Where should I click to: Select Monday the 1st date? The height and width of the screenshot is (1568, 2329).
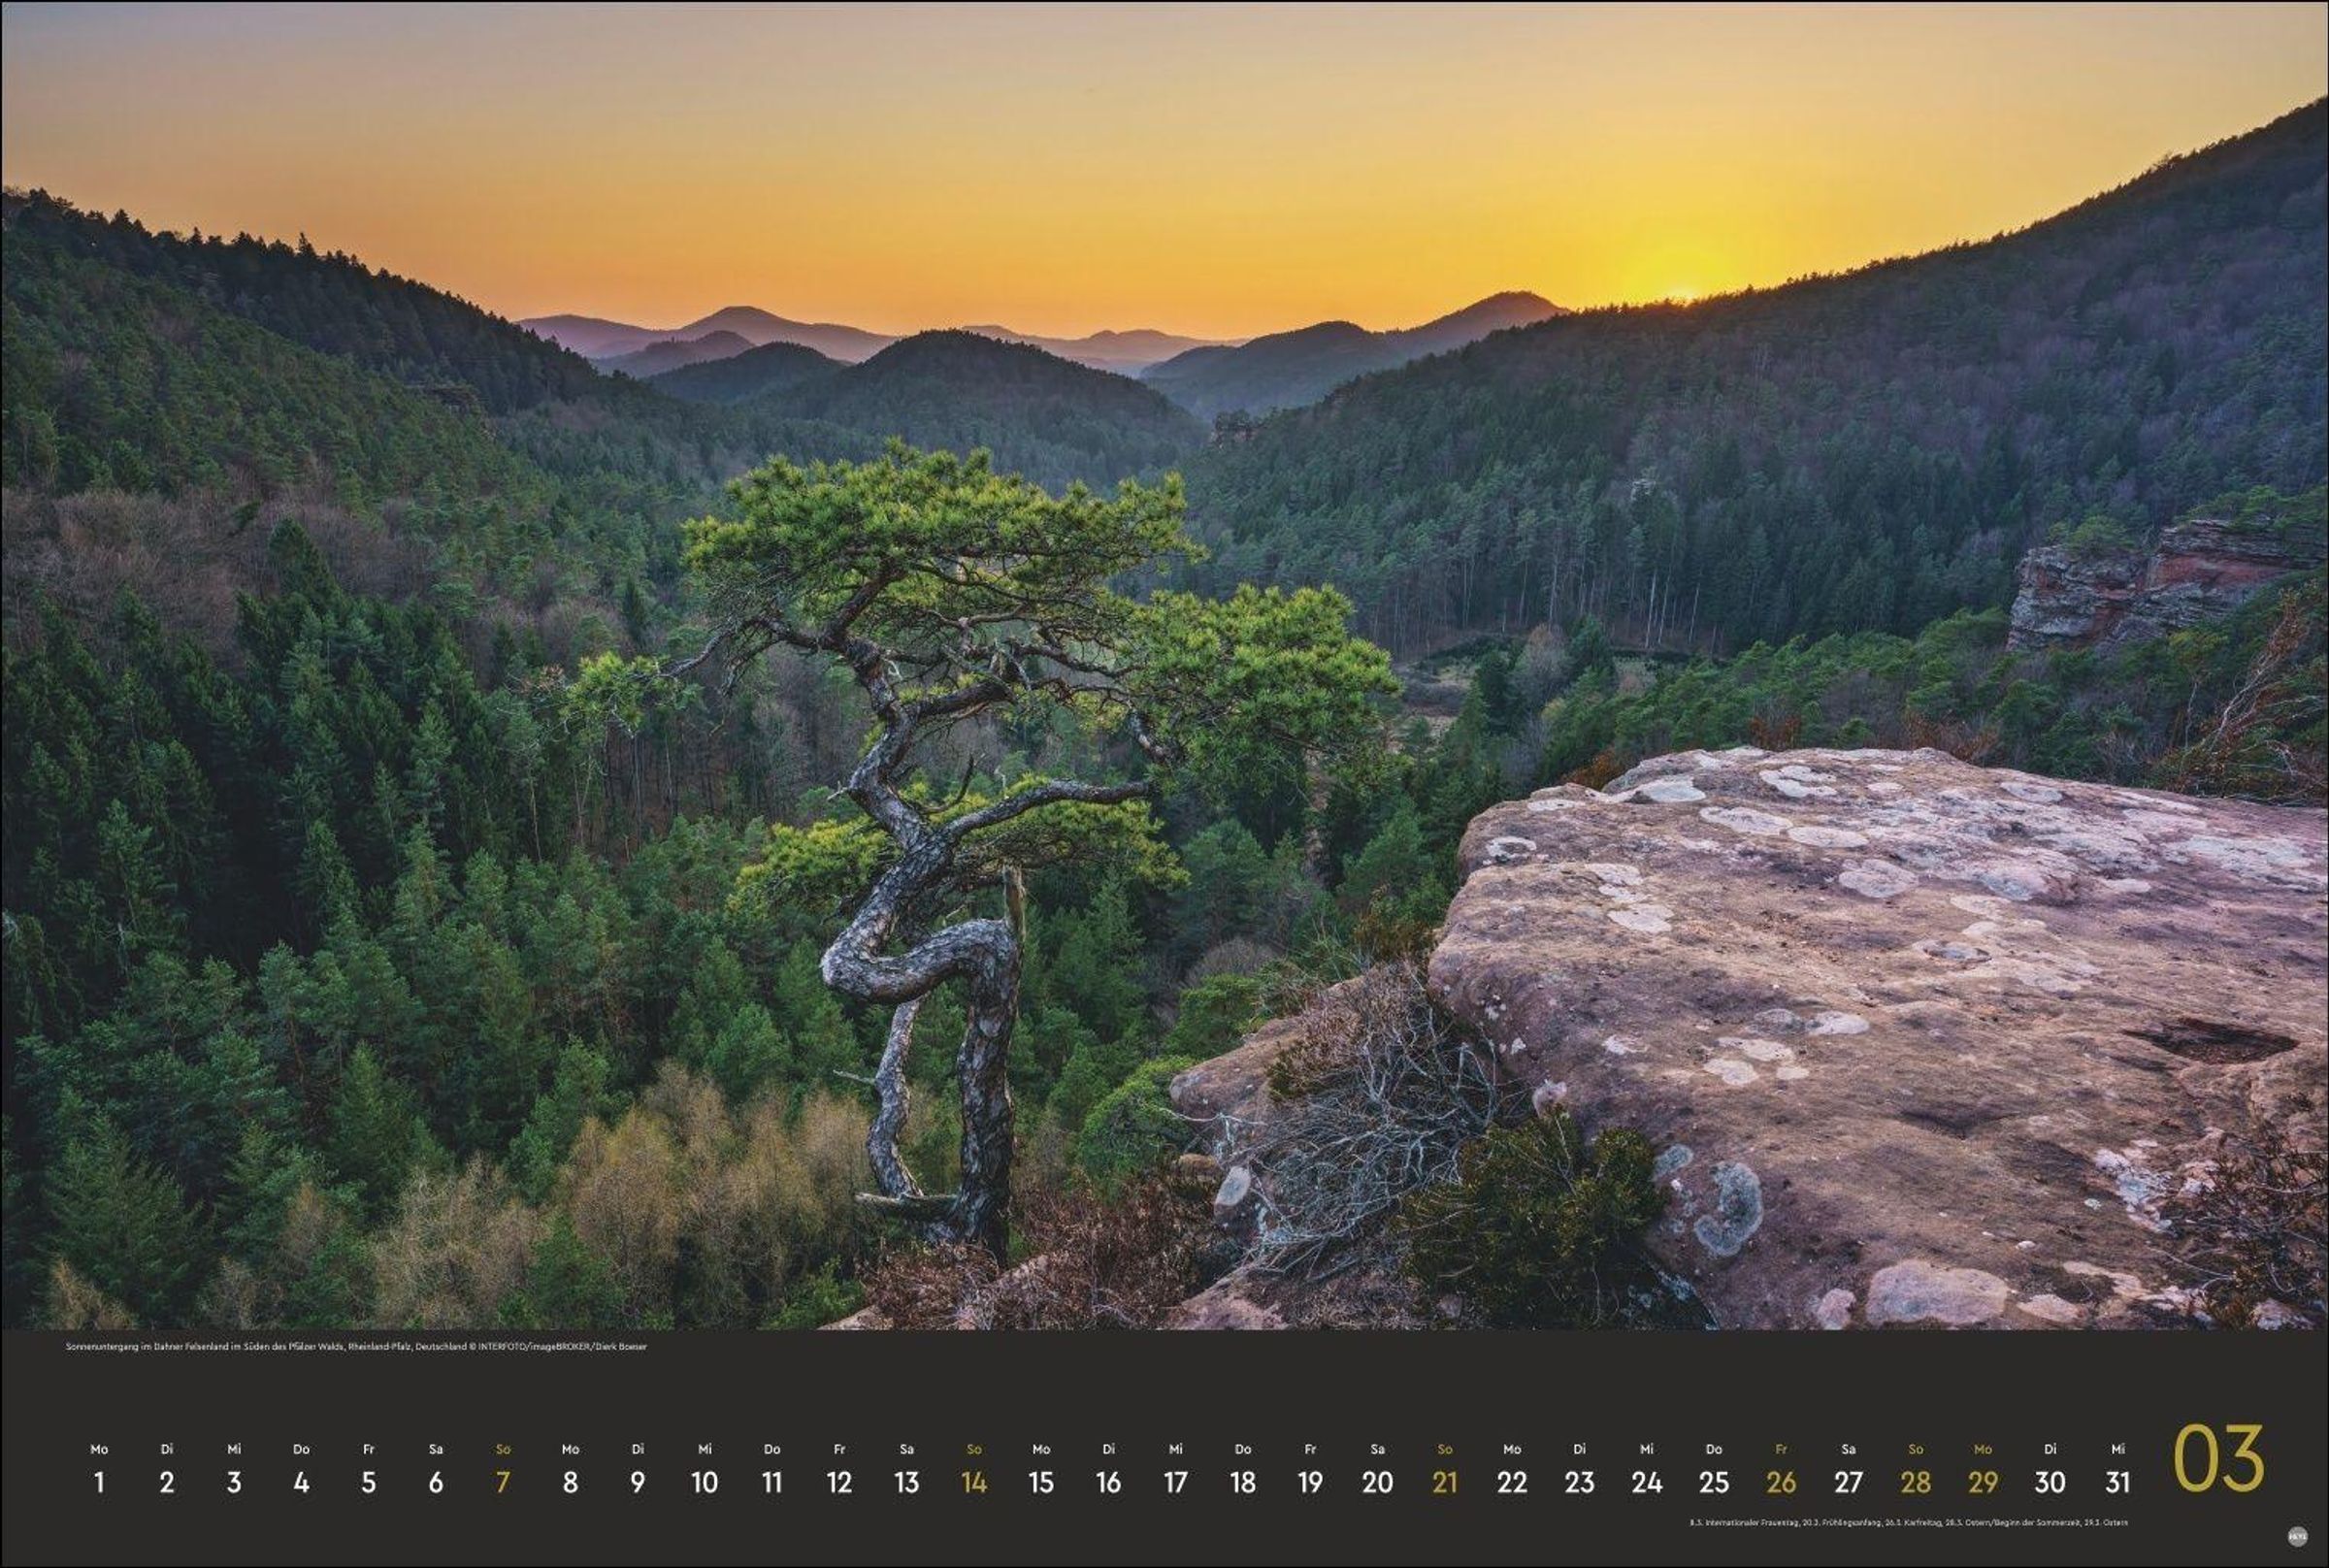(x=99, y=1482)
